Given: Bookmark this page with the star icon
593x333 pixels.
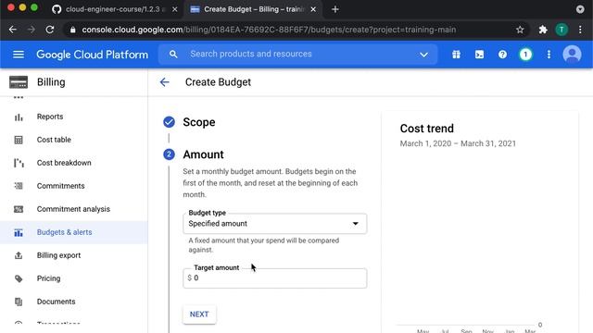Looking at the screenshot, I should (520, 30).
